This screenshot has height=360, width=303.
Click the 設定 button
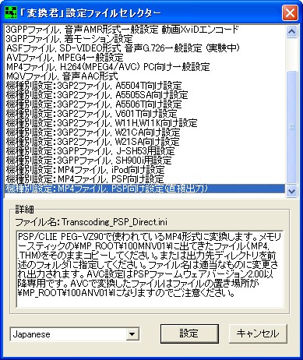(189, 334)
